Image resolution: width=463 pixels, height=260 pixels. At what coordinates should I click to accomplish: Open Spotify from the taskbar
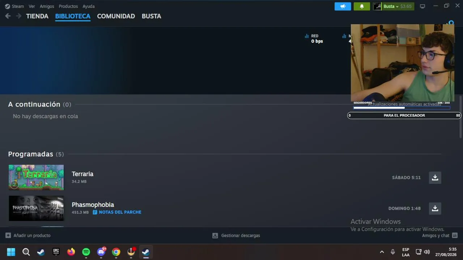[86, 252]
